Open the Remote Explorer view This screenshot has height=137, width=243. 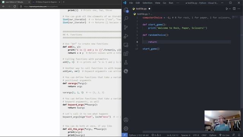click(126, 45)
